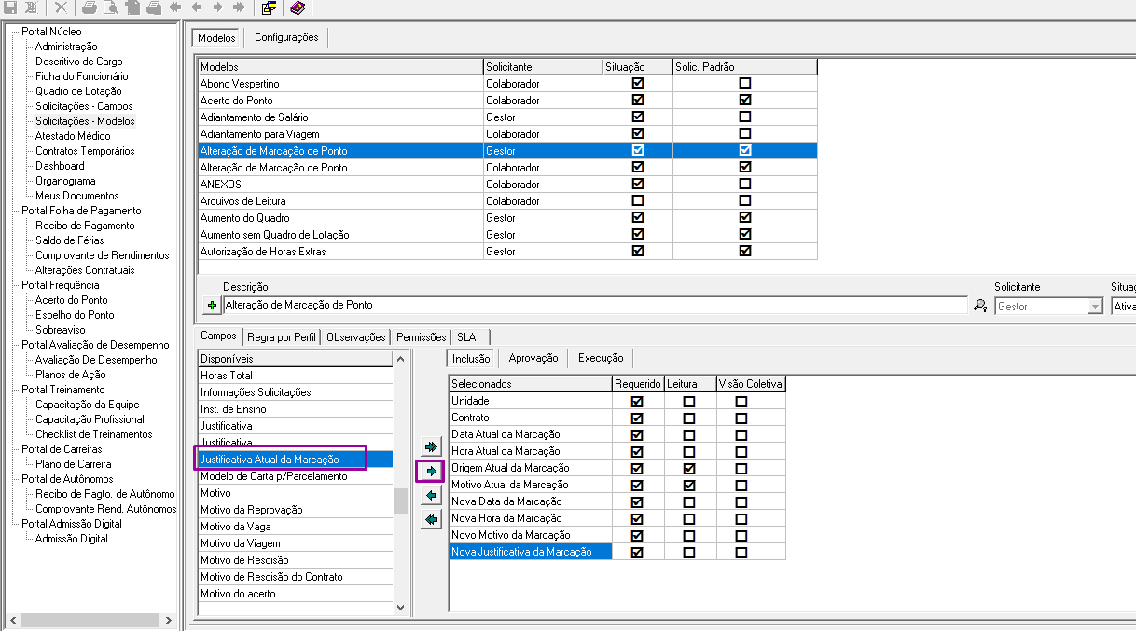Click the Descrição text input field

pyautogui.click(x=594, y=306)
